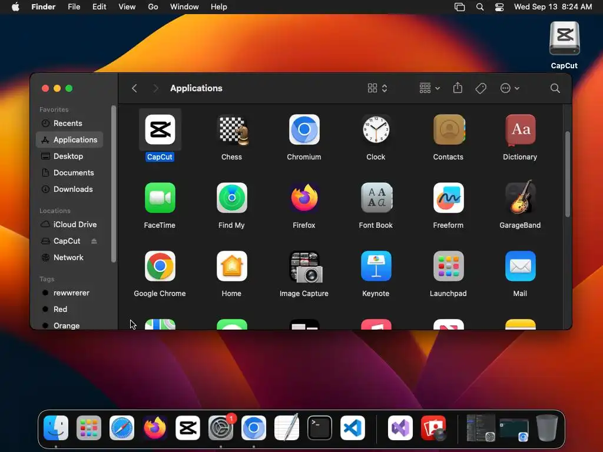
Task: Open Desktop in the sidebar
Action: (x=69, y=157)
